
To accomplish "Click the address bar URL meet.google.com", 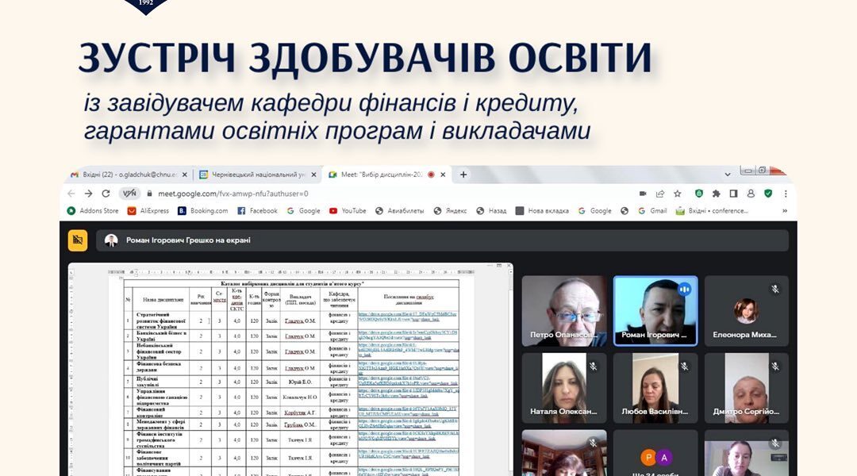I will [233, 194].
